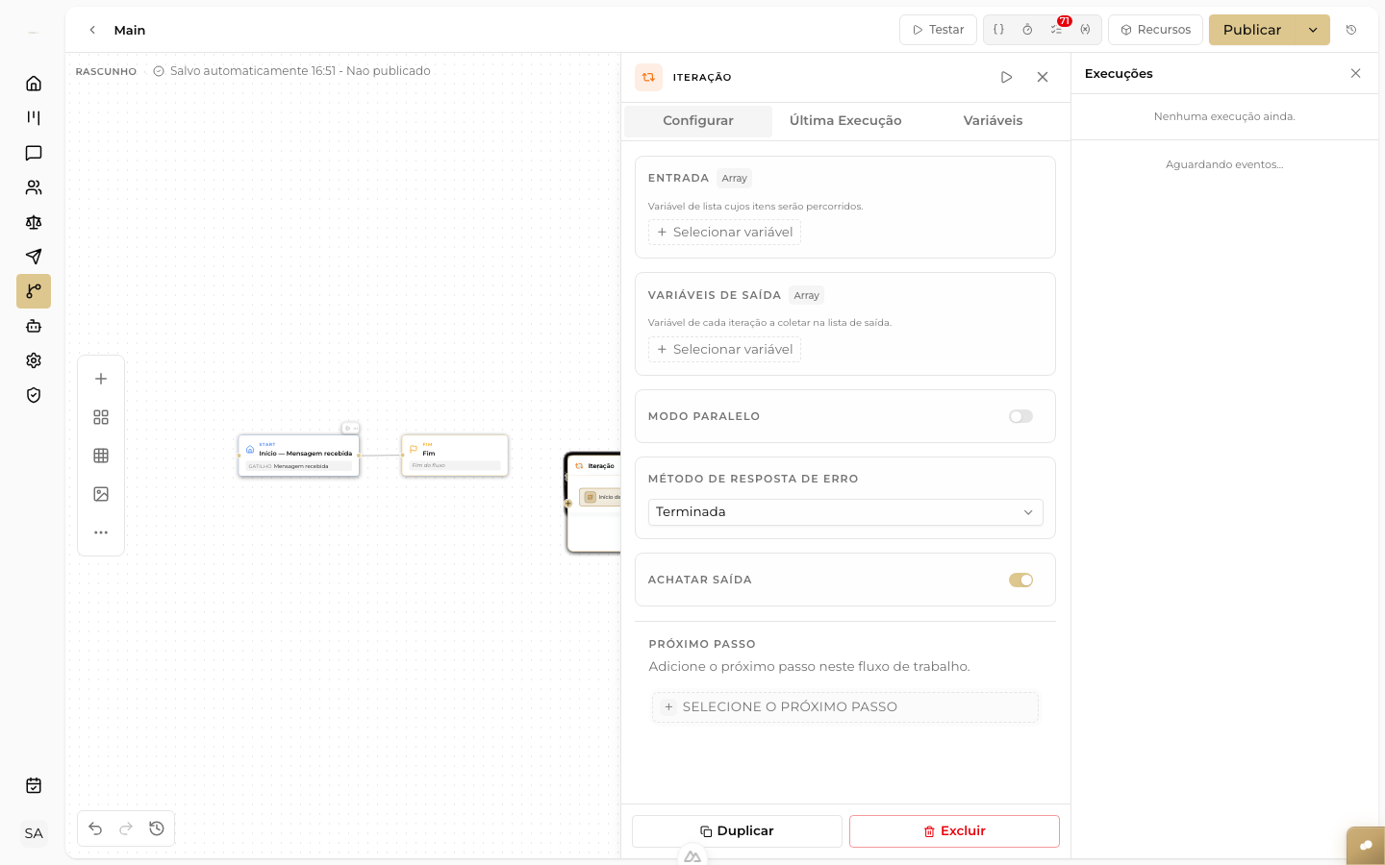This screenshot has height=865, width=1385.
Task: Open the balance scale icon in sidebar
Action: 34,222
